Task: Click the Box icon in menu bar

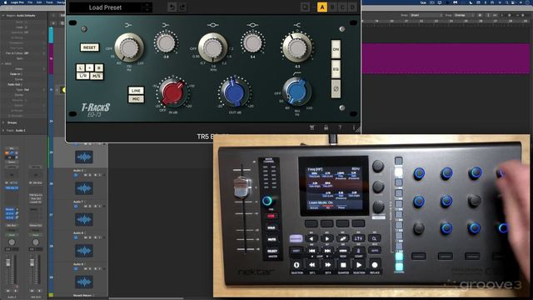Action: (x=423, y=2)
